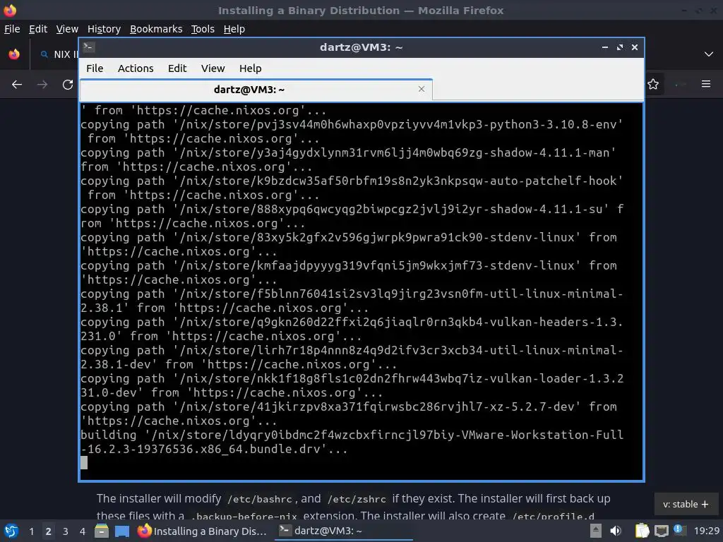Switch to dartz@VM3 terminal taskbar item

[x=345, y=531]
